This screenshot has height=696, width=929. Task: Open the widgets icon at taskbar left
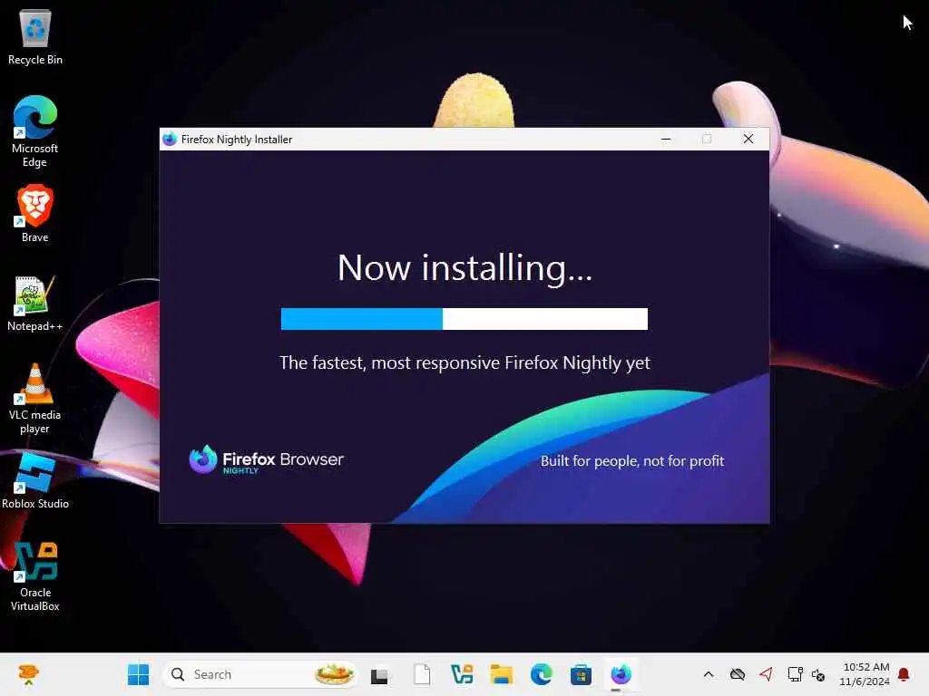click(28, 674)
